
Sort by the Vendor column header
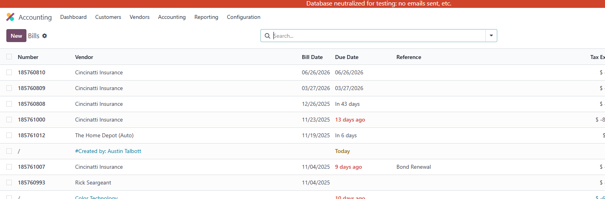pos(84,57)
